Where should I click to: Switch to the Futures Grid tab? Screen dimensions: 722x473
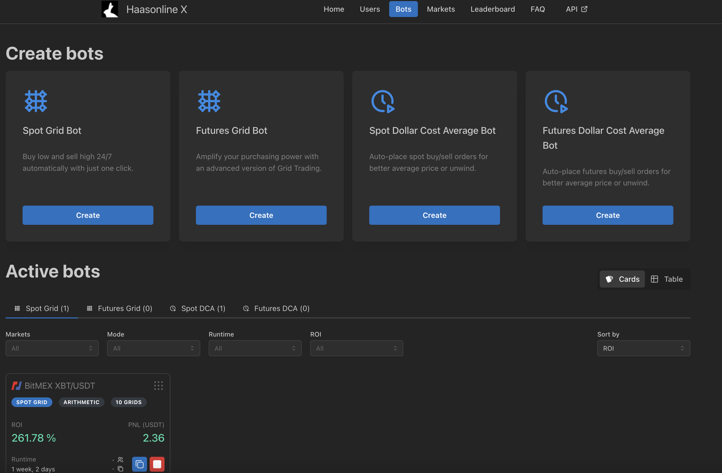click(119, 308)
